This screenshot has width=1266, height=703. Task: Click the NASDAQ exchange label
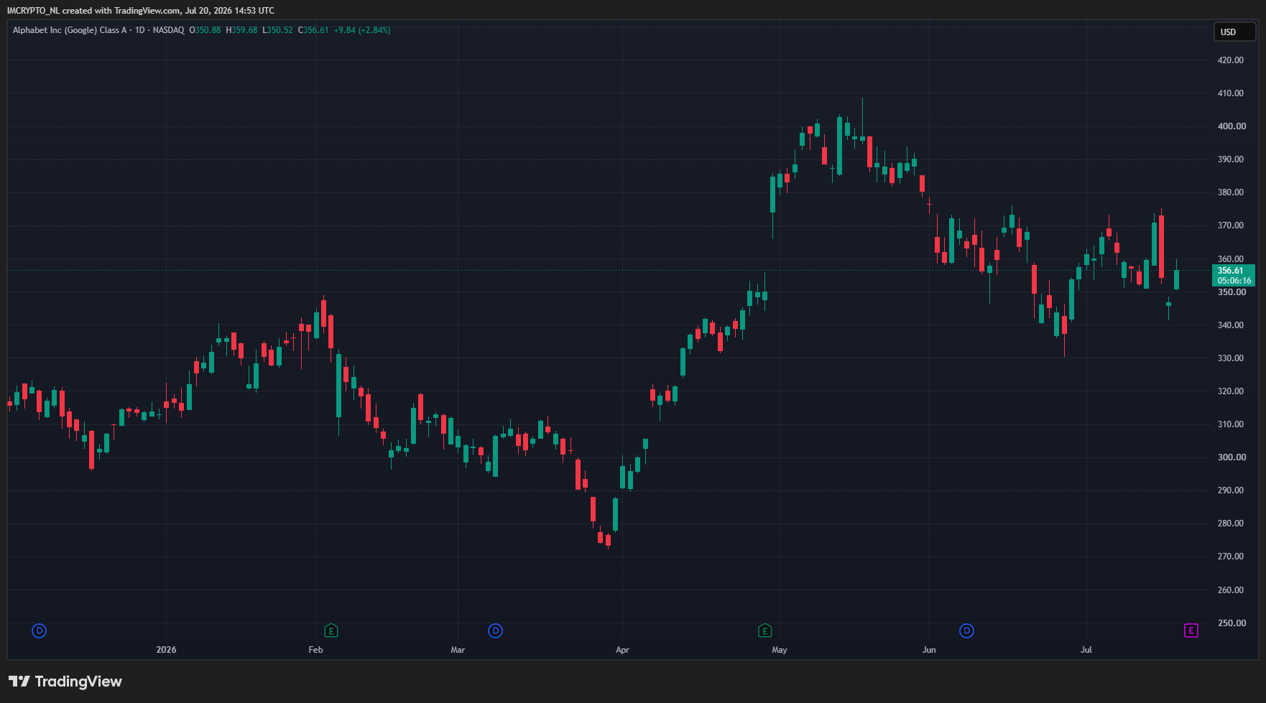pos(168,30)
